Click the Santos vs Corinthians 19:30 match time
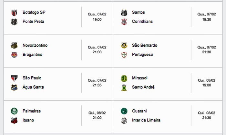The image size is (226, 135). [207, 19]
